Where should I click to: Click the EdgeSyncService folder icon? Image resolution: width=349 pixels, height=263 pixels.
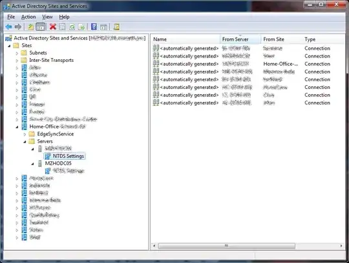click(32, 134)
